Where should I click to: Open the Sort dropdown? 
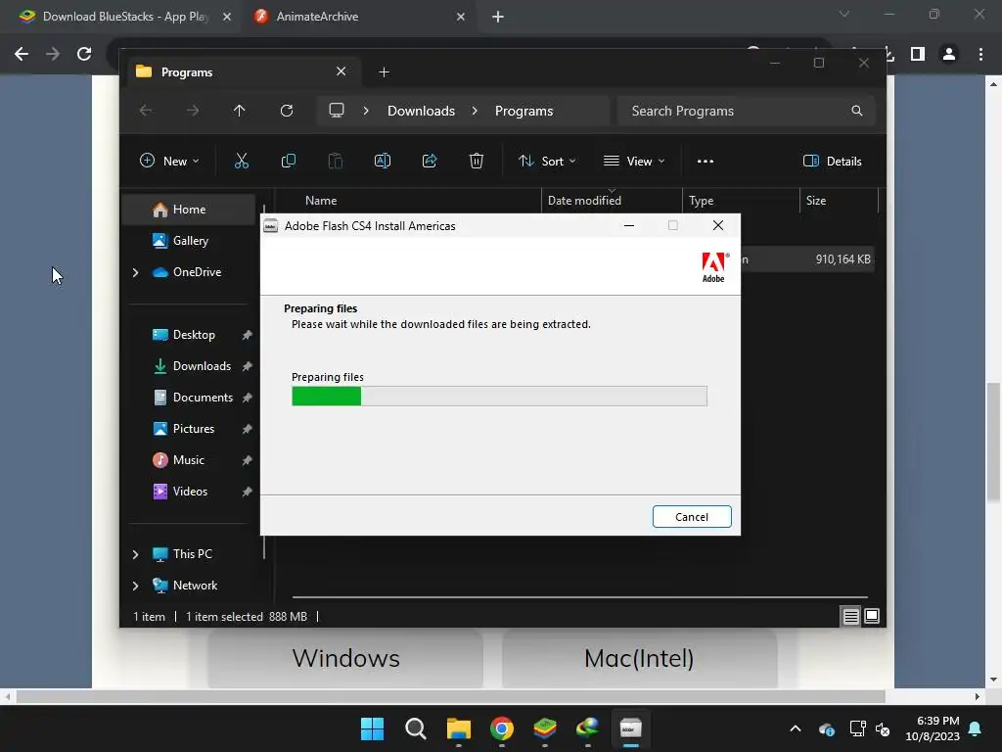pos(547,162)
